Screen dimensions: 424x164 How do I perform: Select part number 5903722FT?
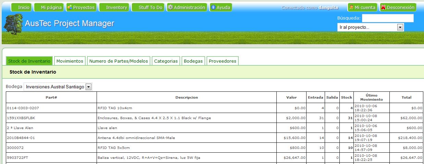[x=18, y=158]
